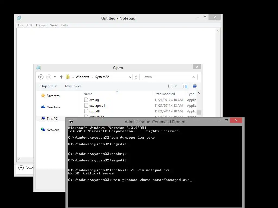Click Notepad's horizontal scroll left arrow
278x208 pixels.
tap(19, 159)
